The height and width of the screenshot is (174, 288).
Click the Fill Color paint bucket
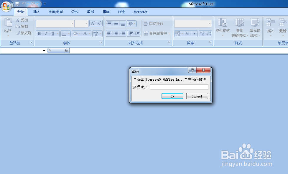(x=75, y=33)
